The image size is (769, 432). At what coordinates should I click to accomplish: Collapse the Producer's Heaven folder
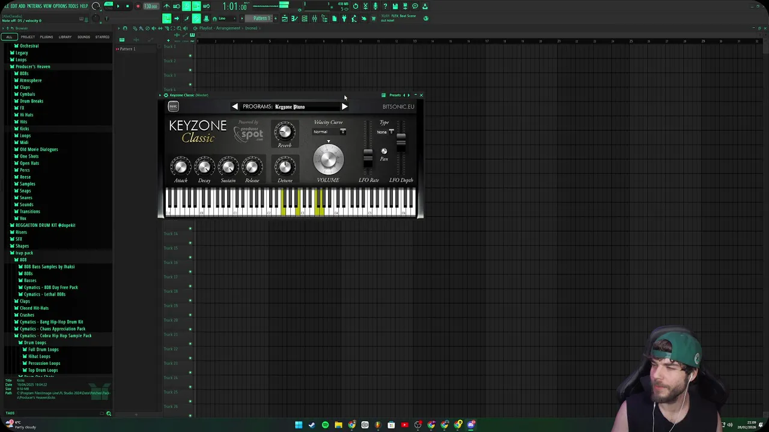[x=32, y=67]
